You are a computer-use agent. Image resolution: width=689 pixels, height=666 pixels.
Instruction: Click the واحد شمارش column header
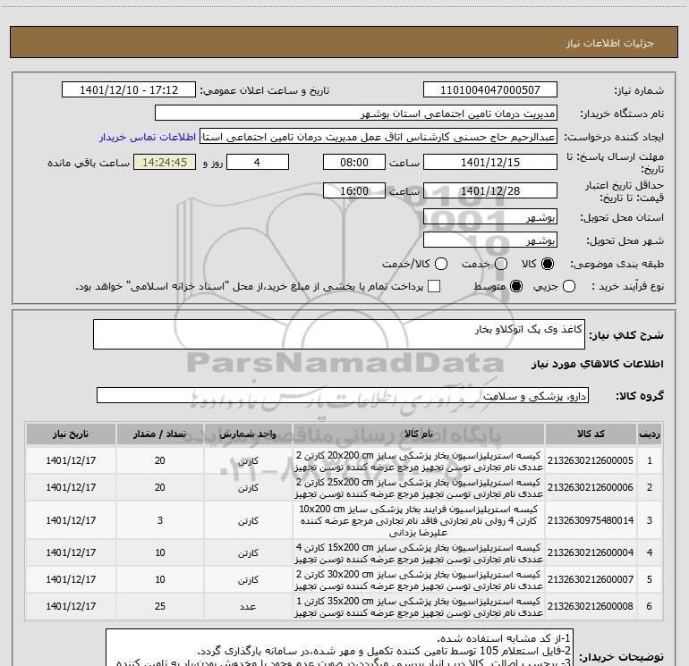248,434
